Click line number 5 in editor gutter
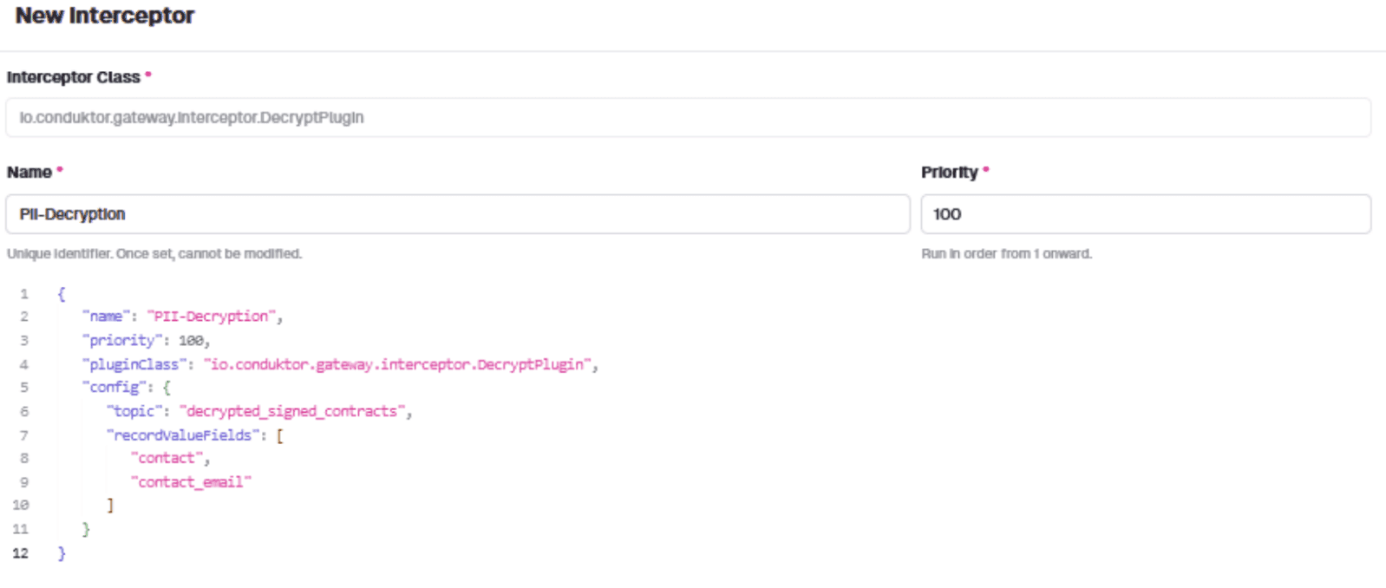The width and height of the screenshot is (1386, 588). click(x=24, y=388)
